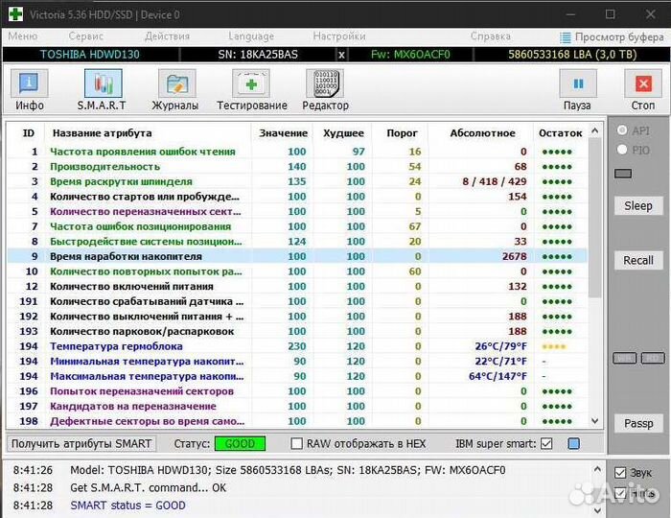The image size is (671, 518).
Task: Toggle the Звук sound checkbox
Action: (x=620, y=473)
